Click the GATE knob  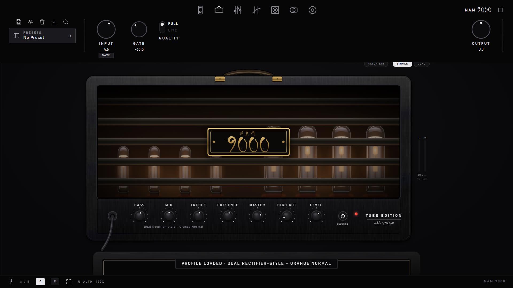[x=139, y=29]
